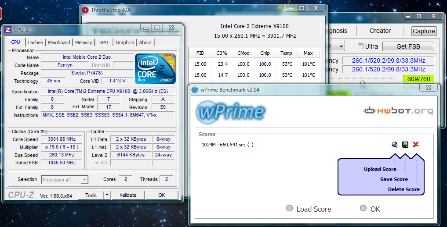Click the Core VID 1.413 V value
Image resolution: width=447 pixels, height=227 pixels.
tap(117, 81)
